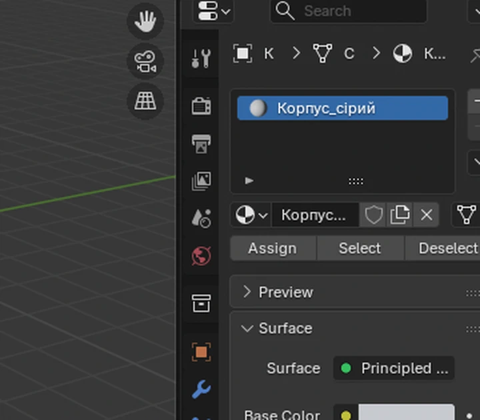Click the material list resize handle dots
Image resolution: width=480 pixels, height=420 pixels.
[356, 181]
